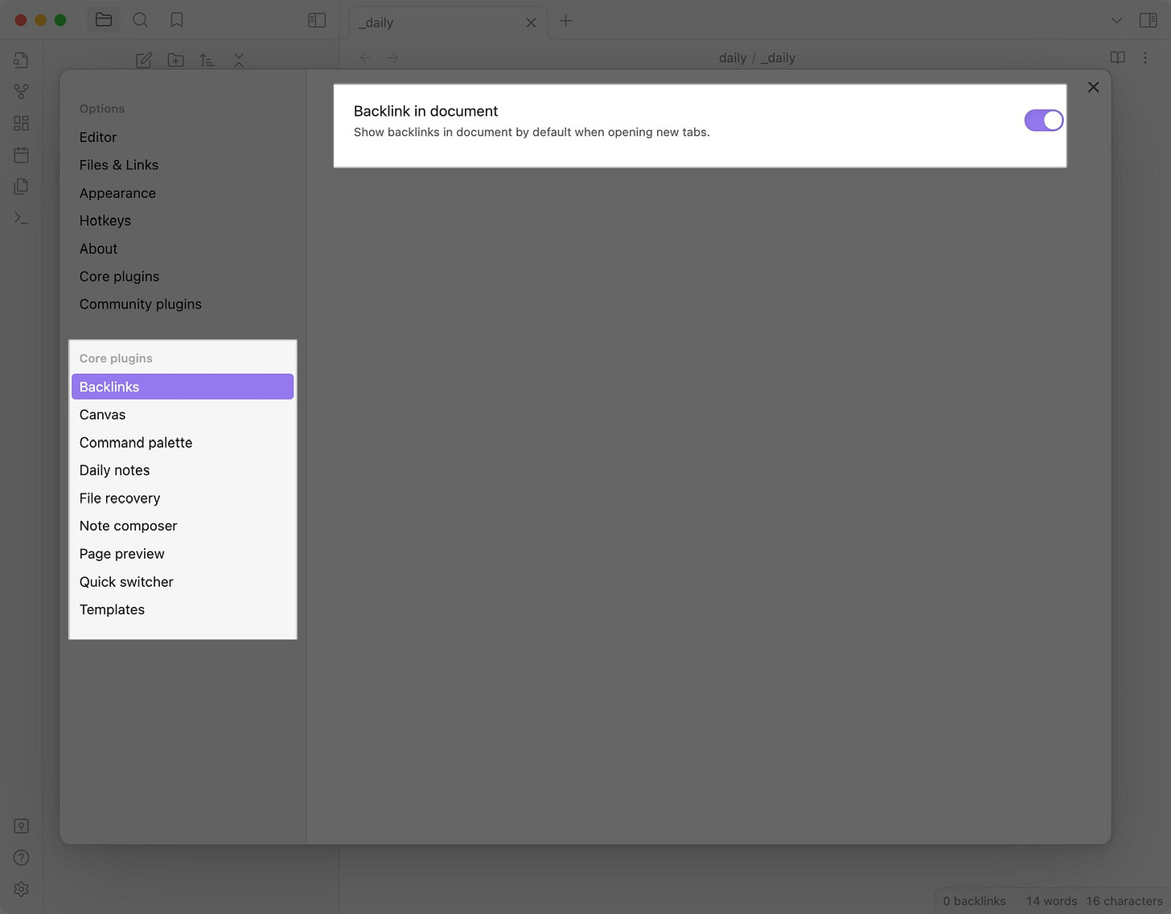Insert template ribbon icon
The image size is (1171, 914).
tap(22, 186)
